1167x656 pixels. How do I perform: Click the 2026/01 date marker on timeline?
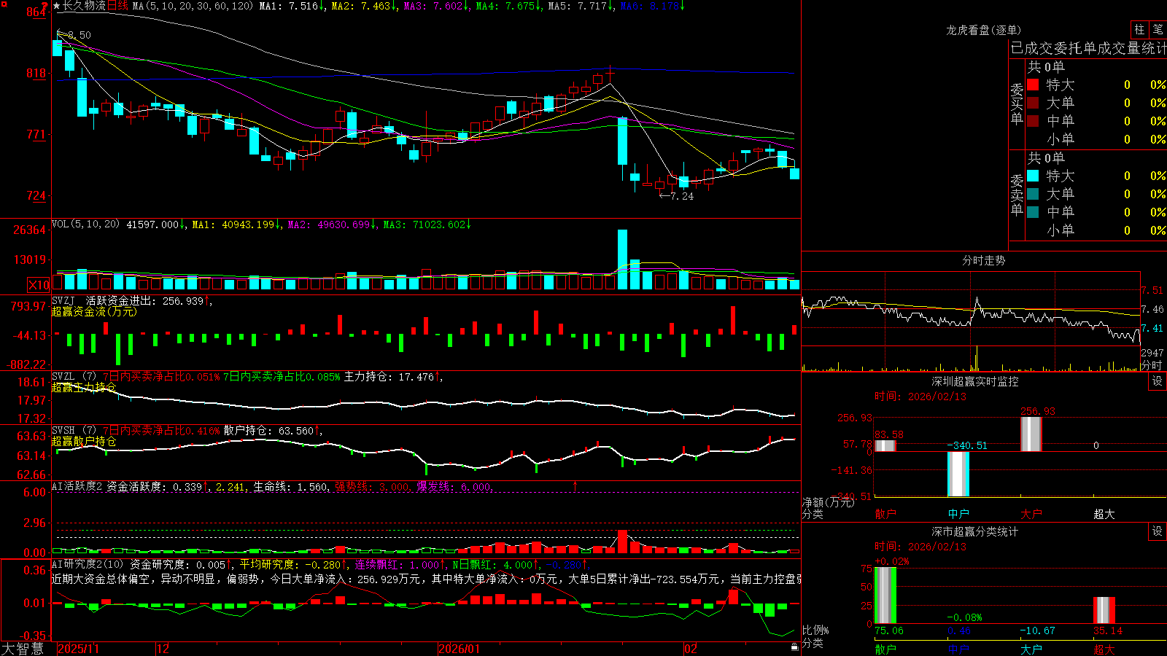(460, 649)
